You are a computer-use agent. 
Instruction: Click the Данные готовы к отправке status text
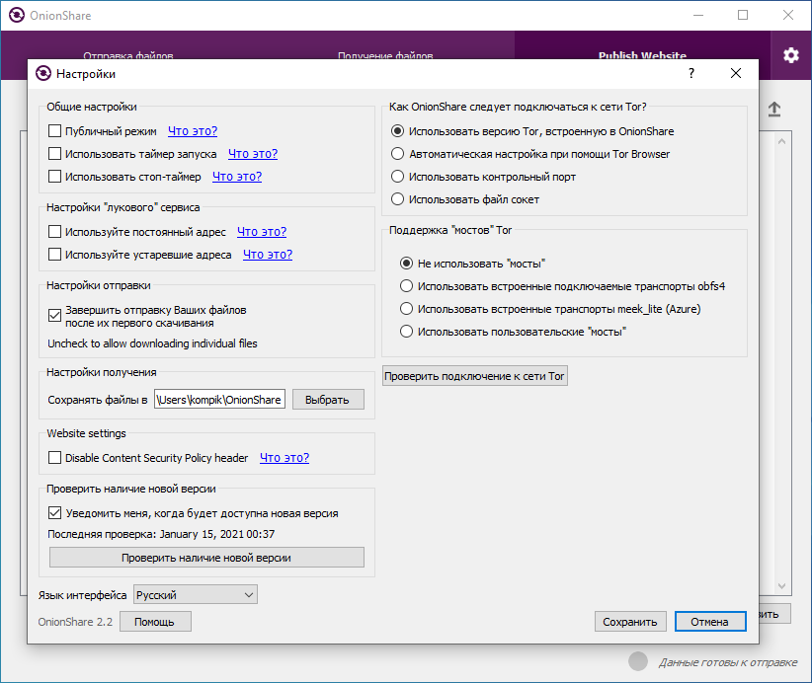click(x=728, y=662)
